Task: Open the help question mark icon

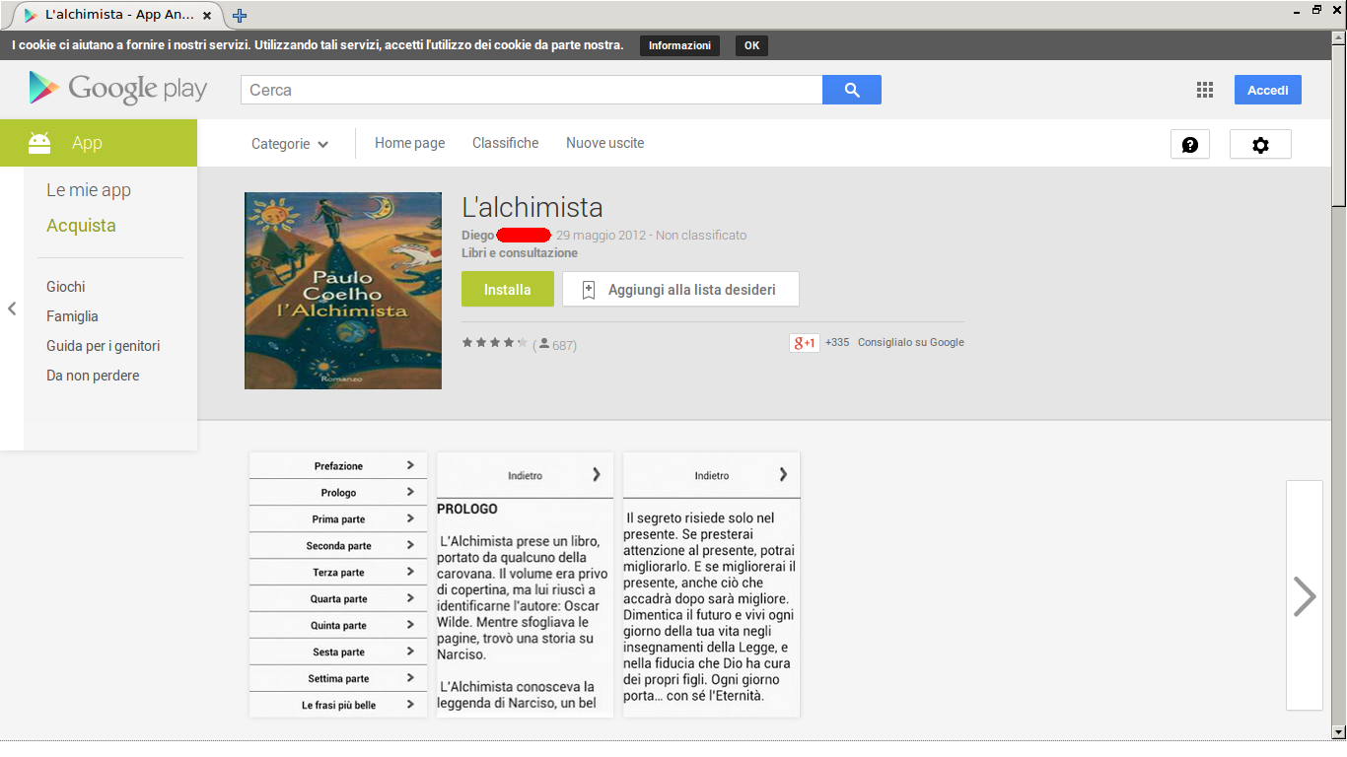Action: coord(1190,145)
